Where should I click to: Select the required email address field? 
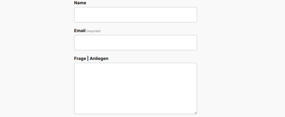(x=135, y=43)
